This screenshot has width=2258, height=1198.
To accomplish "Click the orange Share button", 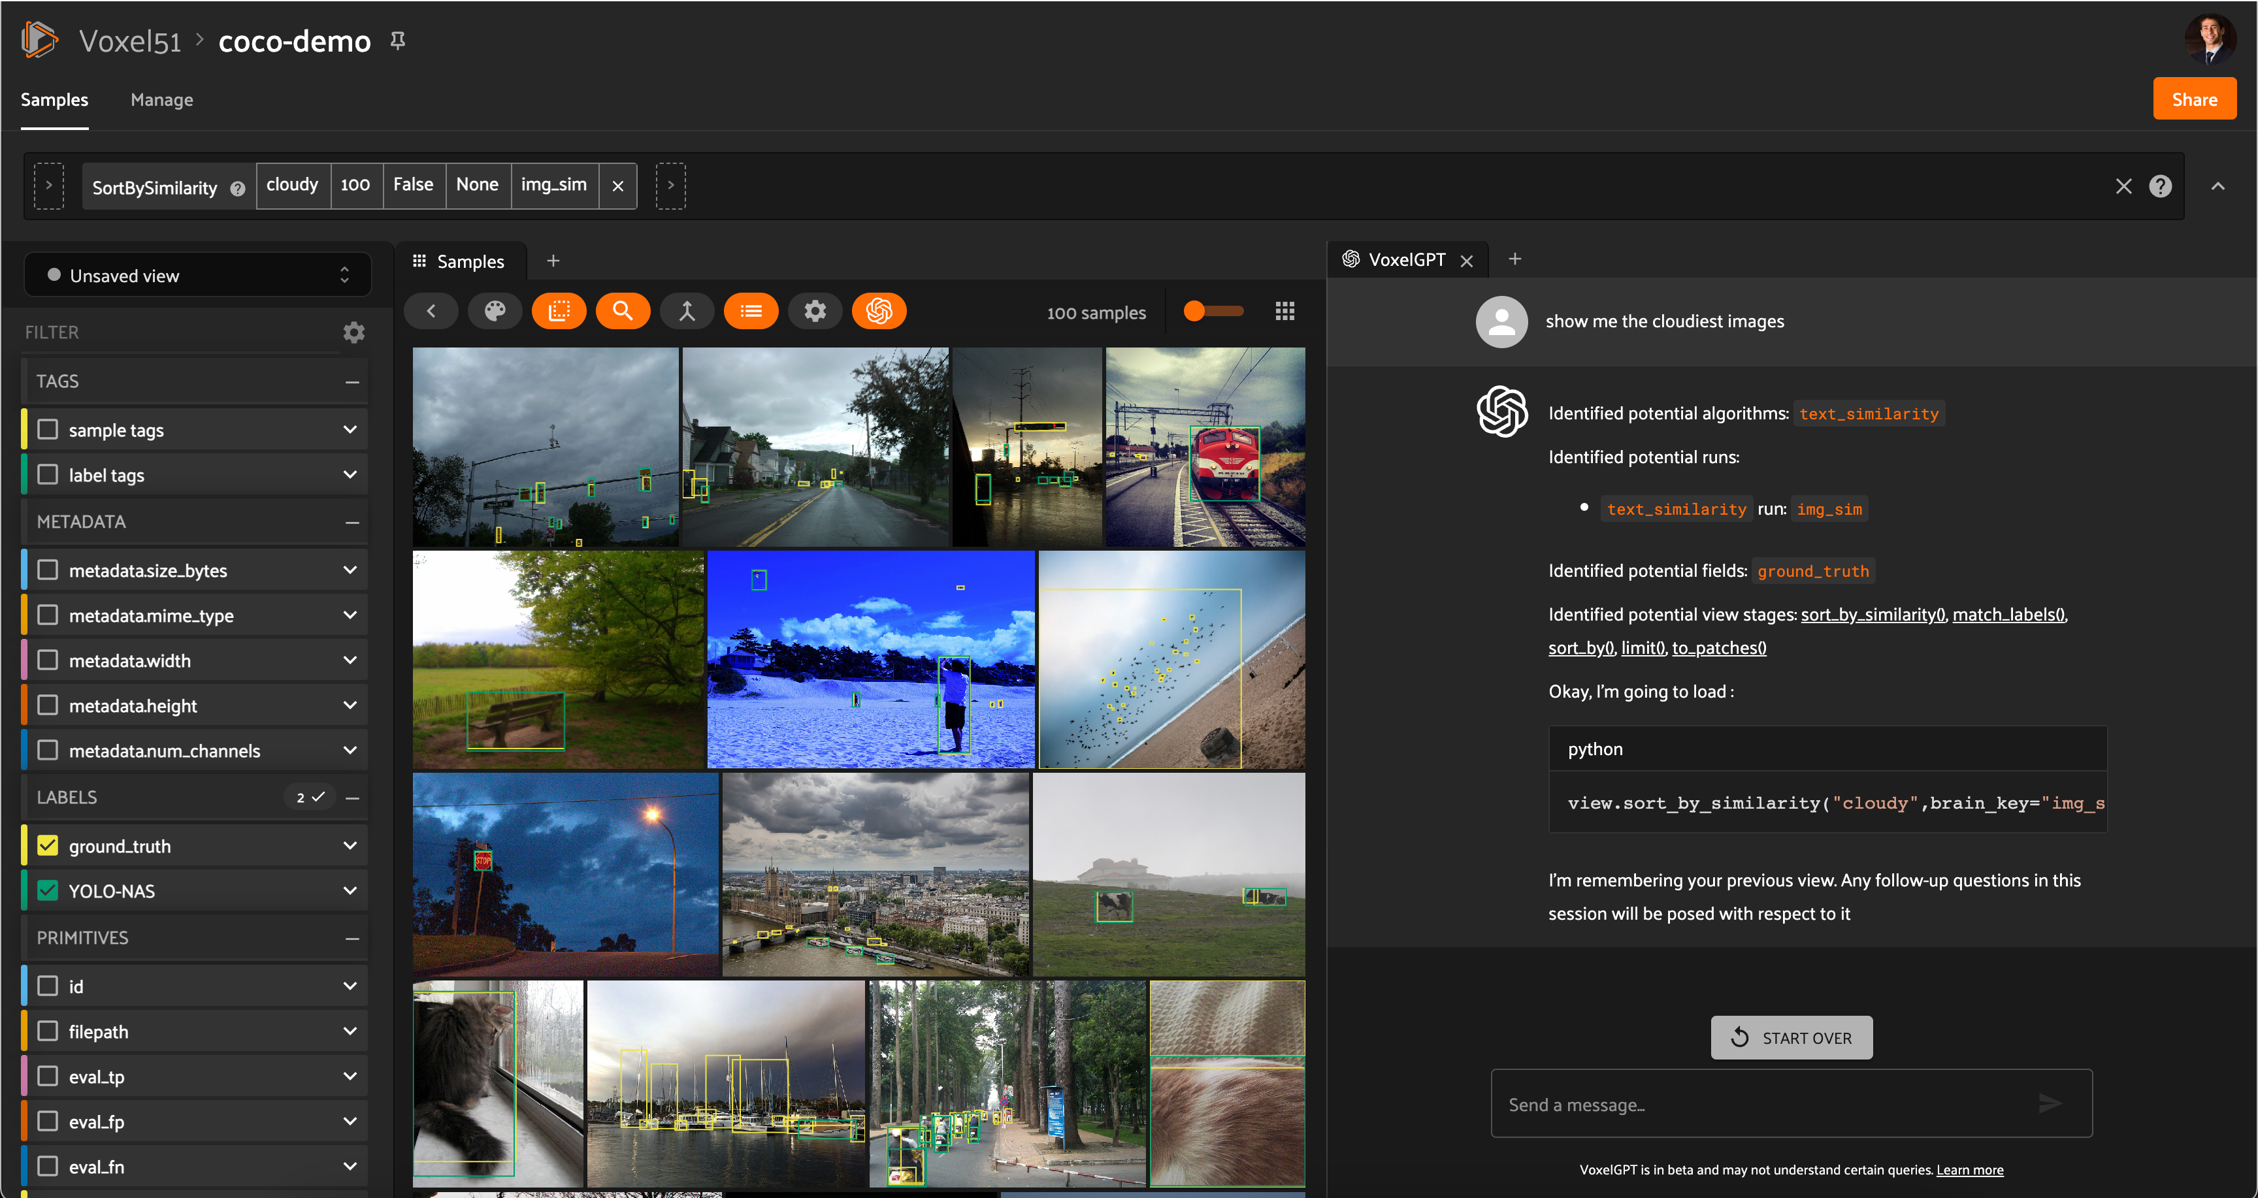I will pos(2193,99).
